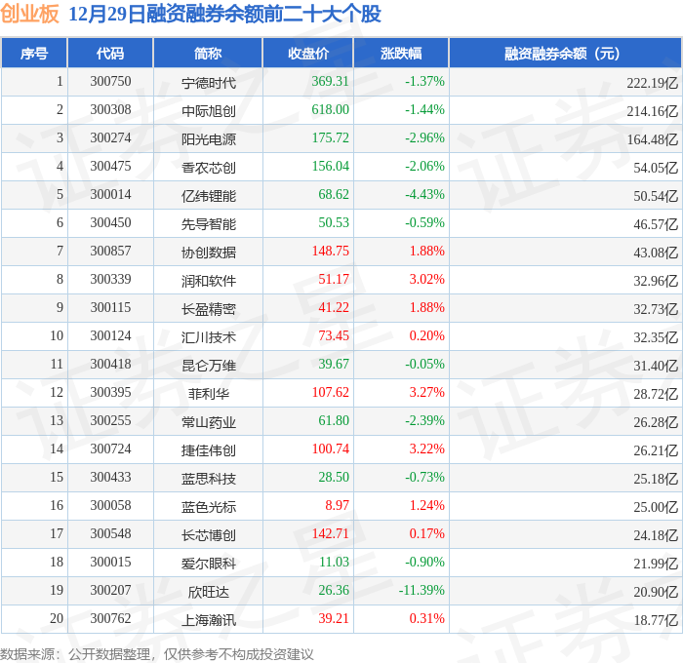This screenshot has height=663, width=683.
Task: Select stock name 香农芯创
Action: (x=209, y=168)
